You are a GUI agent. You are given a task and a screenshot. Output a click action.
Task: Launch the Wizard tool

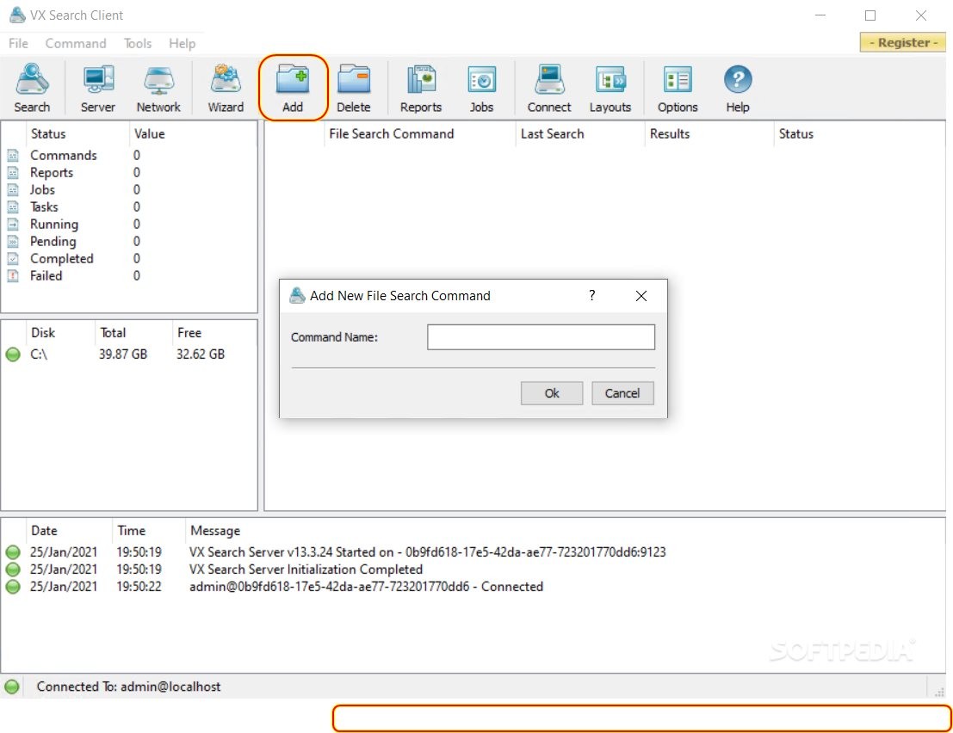pos(226,88)
